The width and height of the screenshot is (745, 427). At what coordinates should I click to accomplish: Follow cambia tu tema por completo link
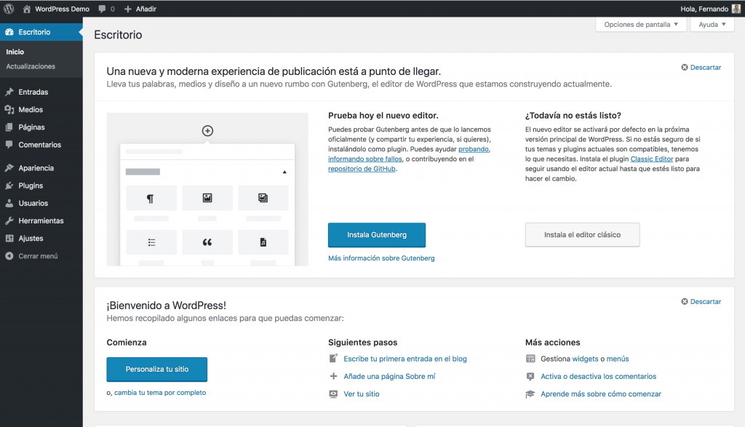[160, 392]
